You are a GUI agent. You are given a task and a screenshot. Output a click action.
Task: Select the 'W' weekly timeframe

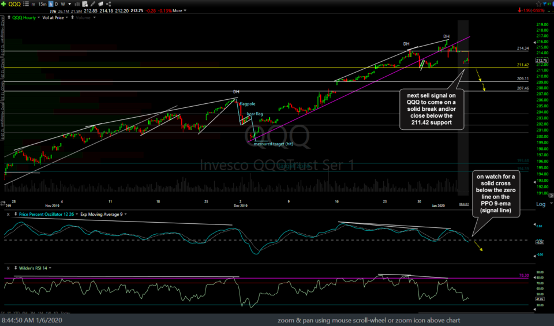point(63,4)
